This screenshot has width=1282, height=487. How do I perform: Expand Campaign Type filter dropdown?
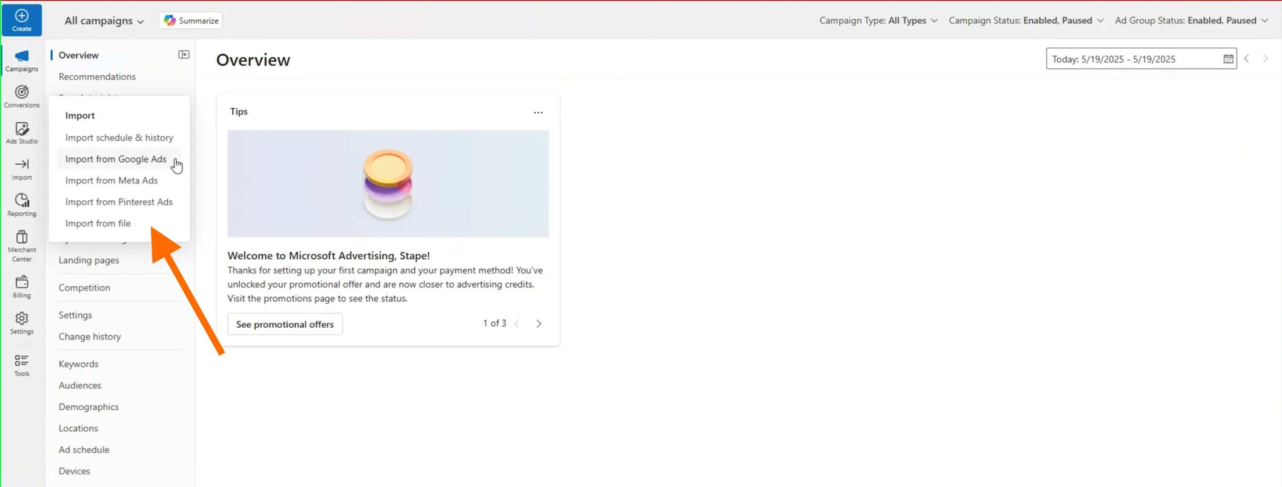(x=878, y=21)
